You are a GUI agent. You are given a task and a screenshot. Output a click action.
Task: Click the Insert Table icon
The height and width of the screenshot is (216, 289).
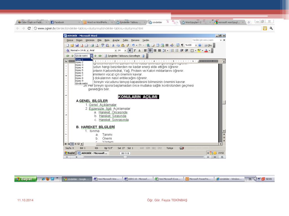coord(158,45)
